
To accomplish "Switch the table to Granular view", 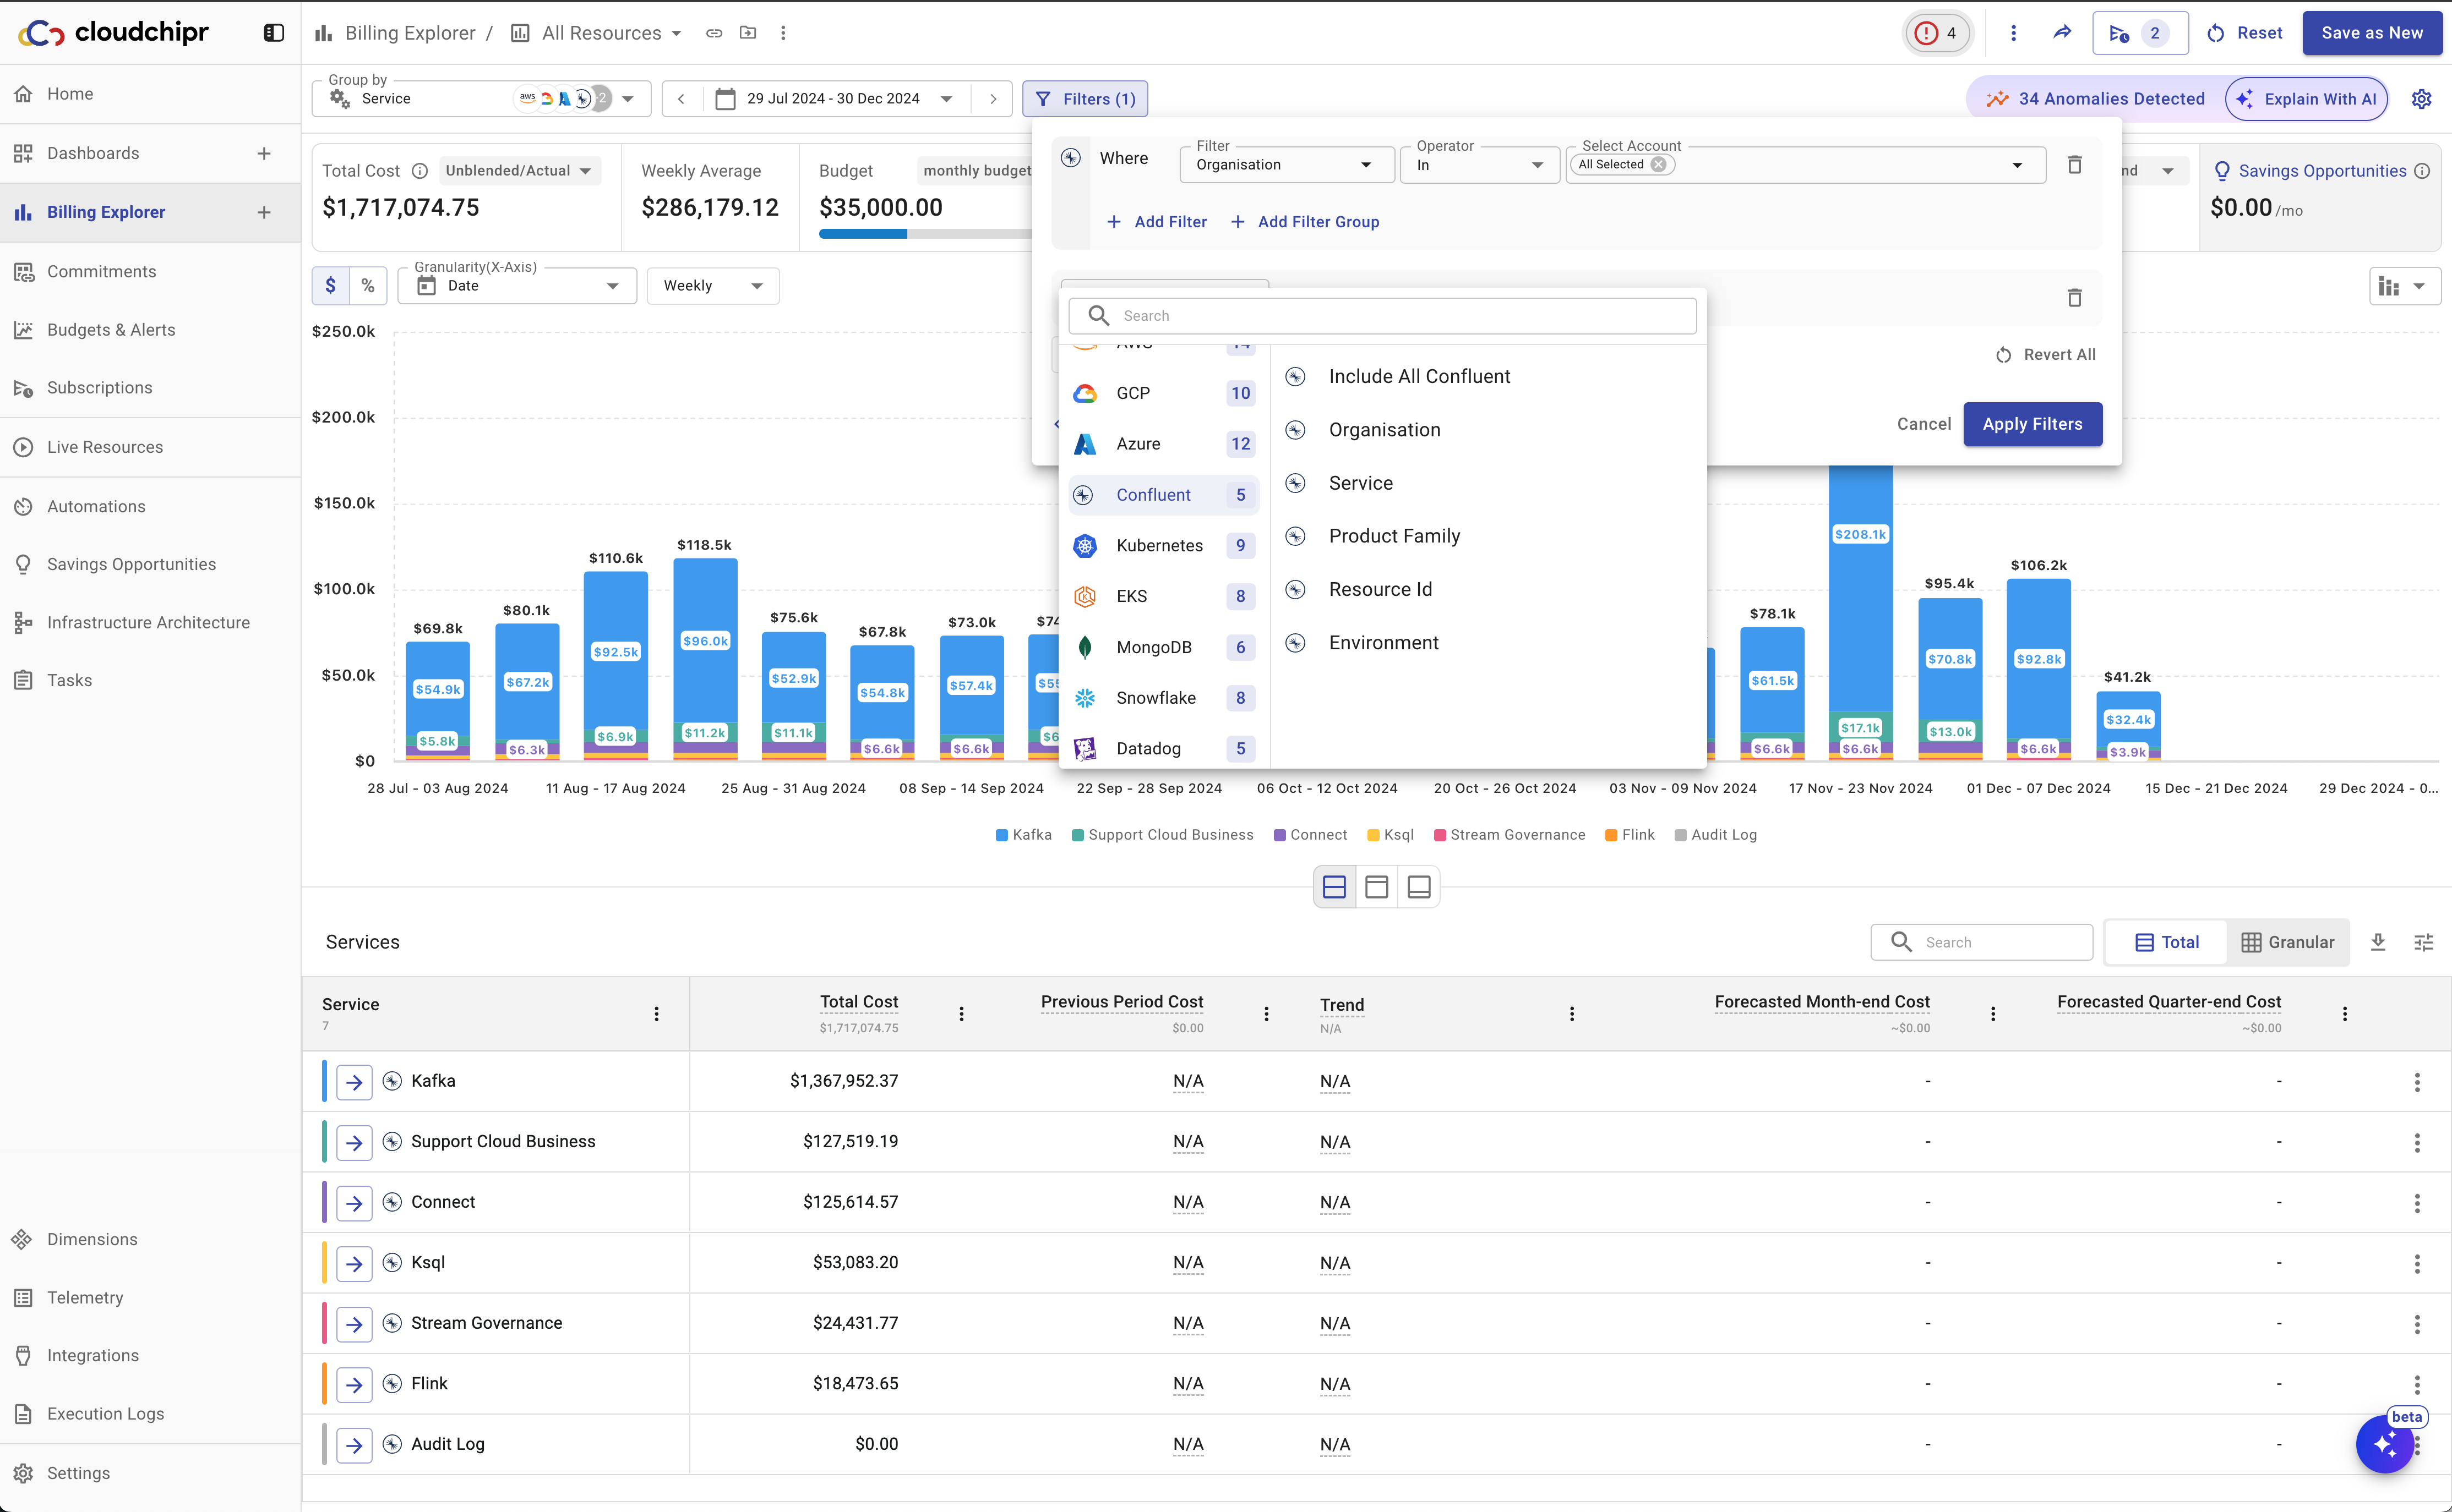I will [2287, 942].
